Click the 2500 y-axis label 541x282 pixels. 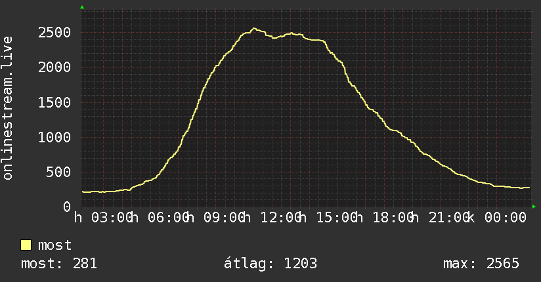pos(54,33)
